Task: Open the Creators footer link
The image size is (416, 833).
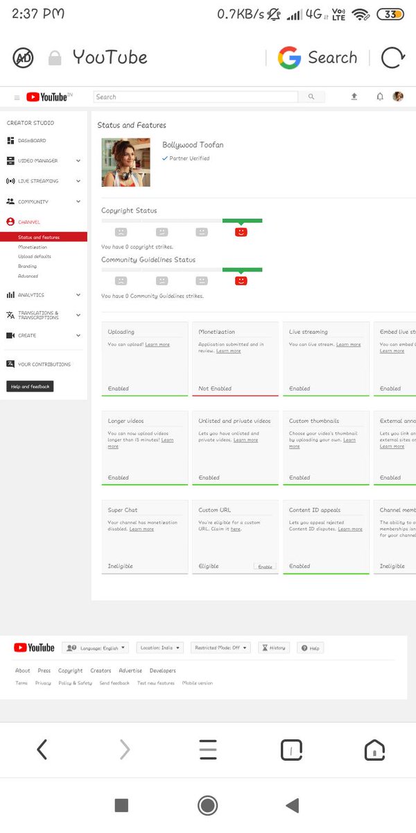Action: pyautogui.click(x=101, y=671)
